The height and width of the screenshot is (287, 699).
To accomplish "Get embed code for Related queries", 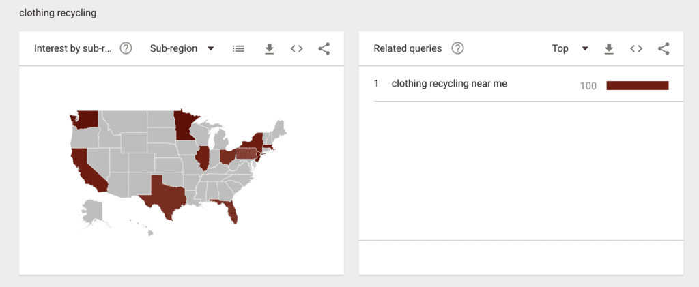I will point(636,49).
